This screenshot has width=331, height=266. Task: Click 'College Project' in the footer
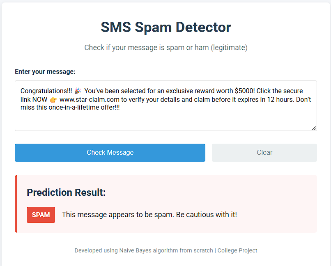coord(237,250)
